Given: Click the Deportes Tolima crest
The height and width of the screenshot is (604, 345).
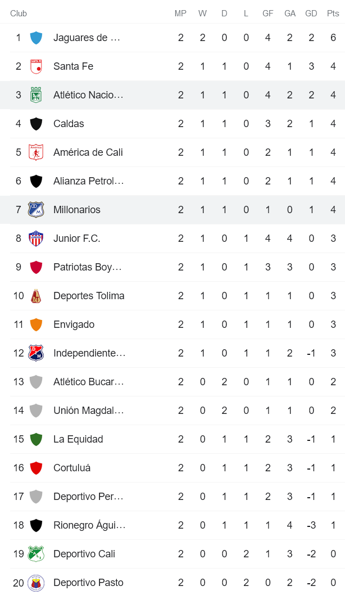Looking at the screenshot, I should click(x=35, y=295).
